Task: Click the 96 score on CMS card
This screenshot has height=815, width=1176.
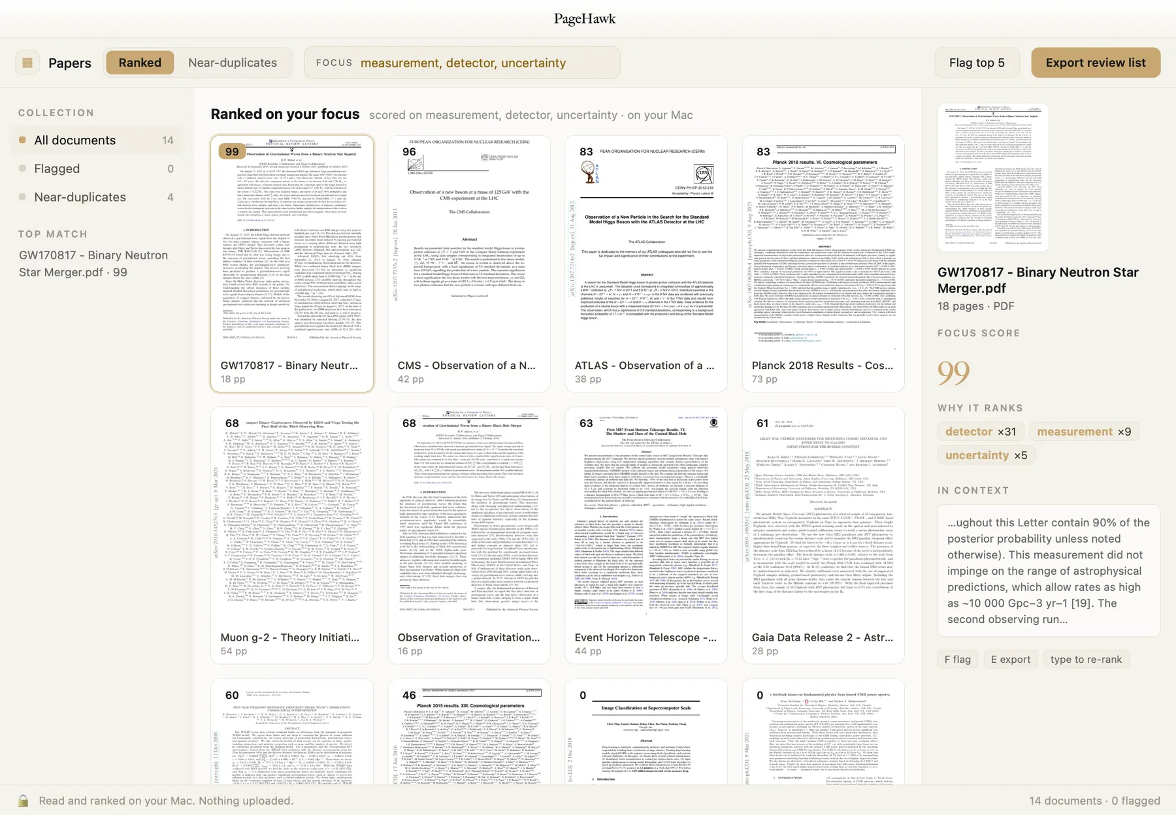Action: point(409,152)
